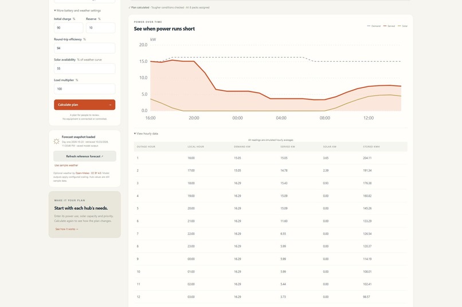Collapse More battery and weather settings

tap(77, 10)
